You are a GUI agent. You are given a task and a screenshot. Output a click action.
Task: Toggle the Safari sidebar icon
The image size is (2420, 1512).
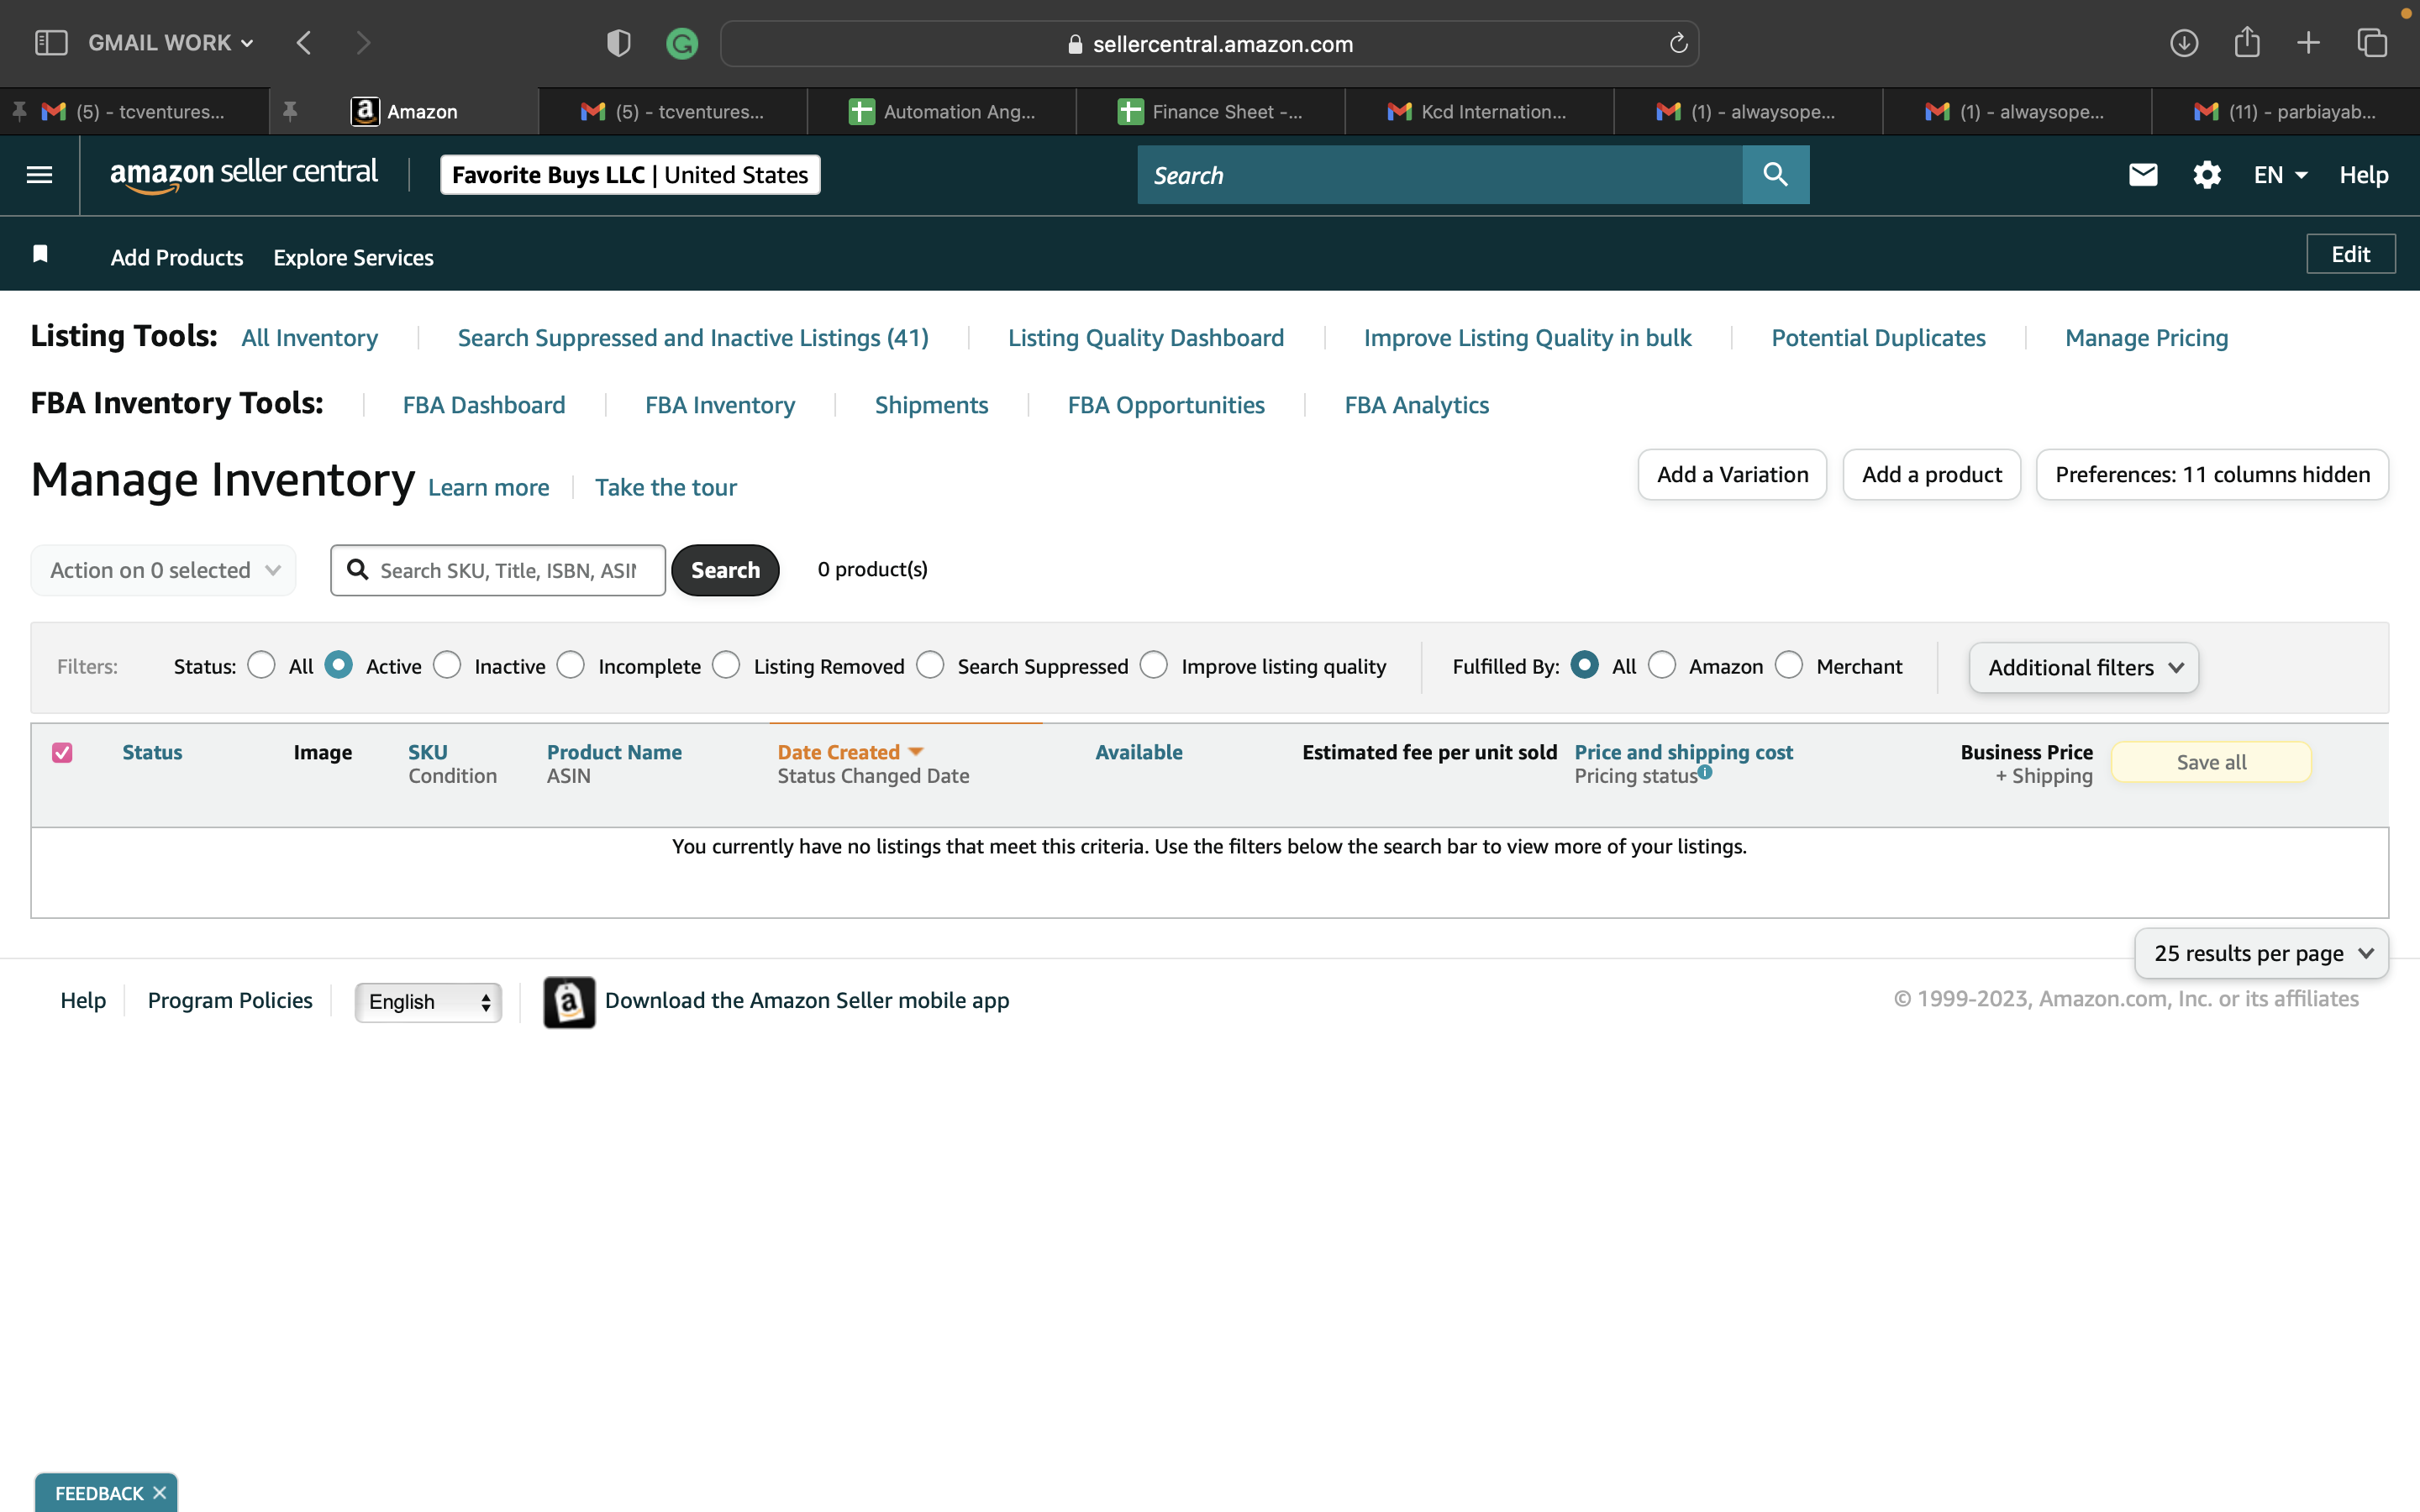pos(50,43)
